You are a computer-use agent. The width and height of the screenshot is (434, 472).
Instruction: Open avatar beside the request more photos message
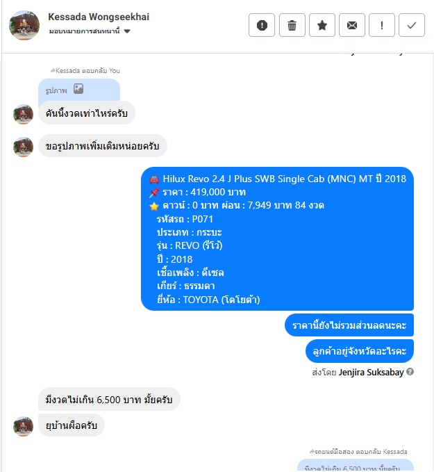point(23,147)
